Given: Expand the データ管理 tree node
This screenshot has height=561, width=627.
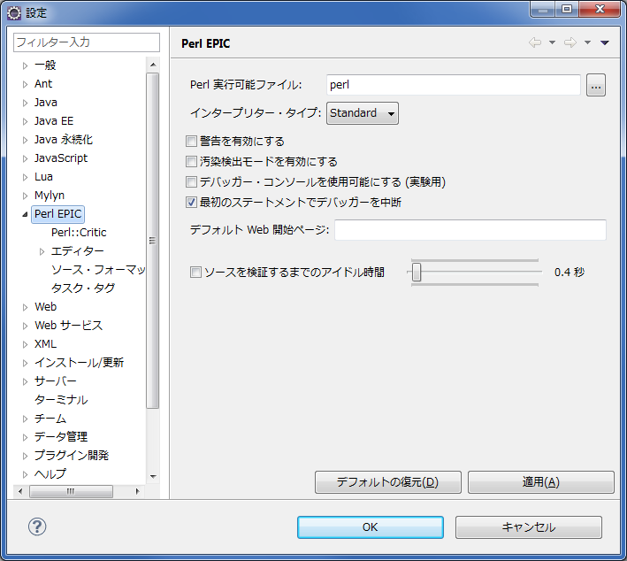Looking at the screenshot, I should 25,437.
